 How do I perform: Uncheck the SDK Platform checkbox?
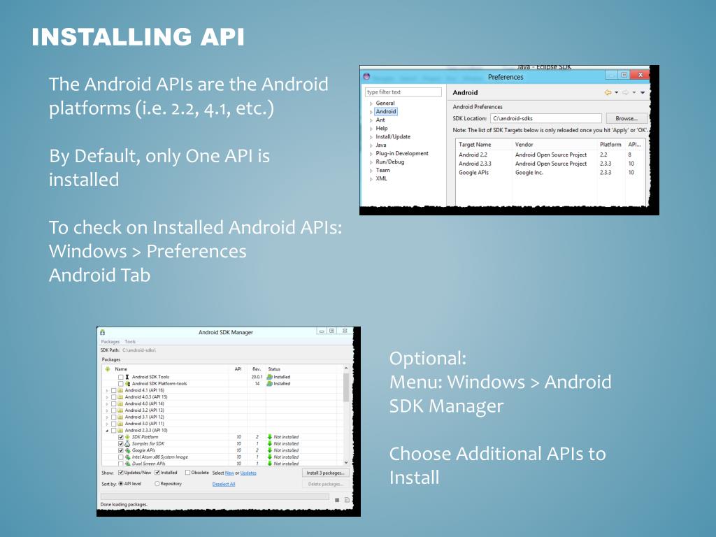[x=120, y=437]
